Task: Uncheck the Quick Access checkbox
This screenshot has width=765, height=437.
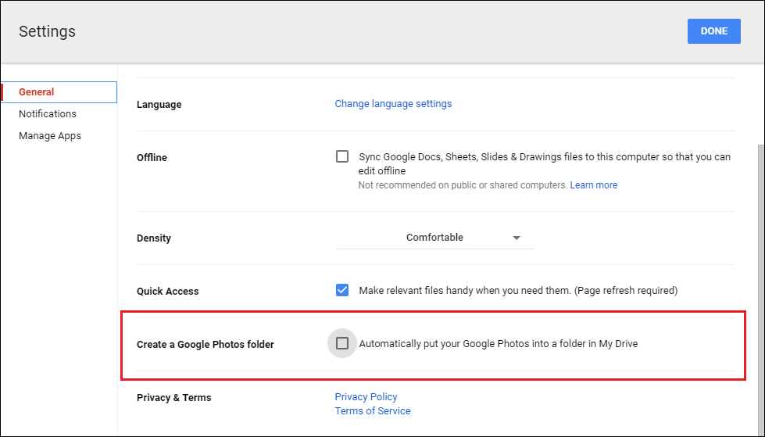Action: 342,290
